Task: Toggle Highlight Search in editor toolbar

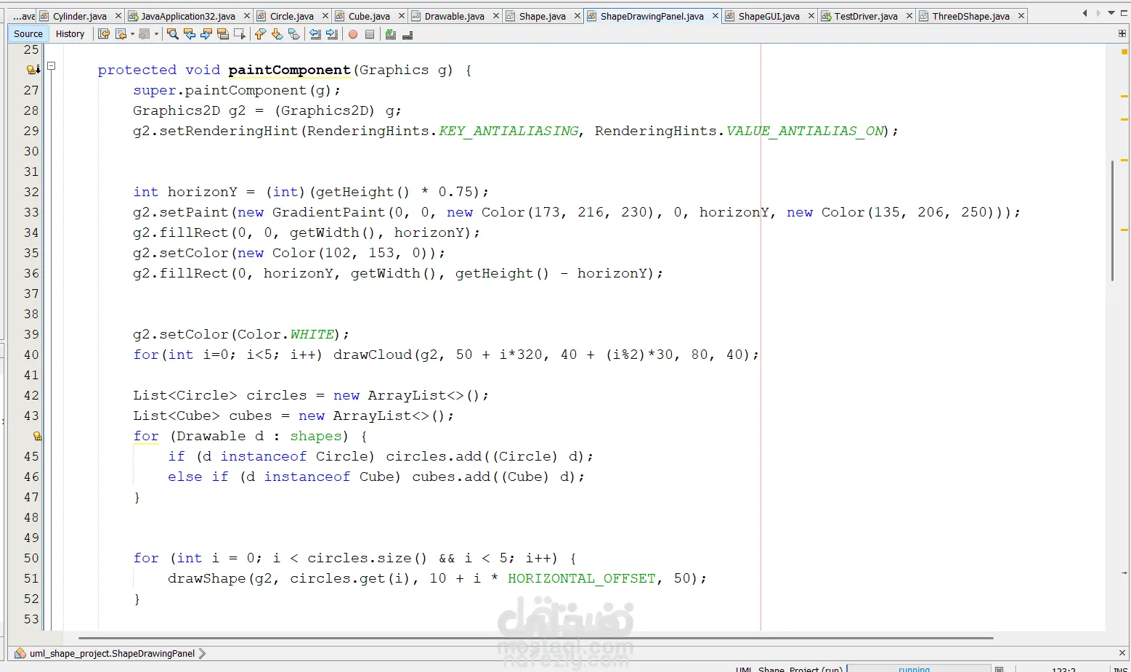Action: [x=223, y=34]
